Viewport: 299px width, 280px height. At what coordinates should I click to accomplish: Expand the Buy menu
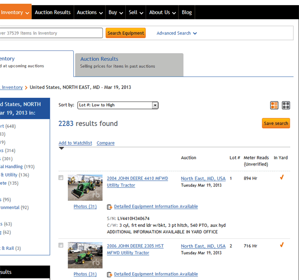coord(115,12)
